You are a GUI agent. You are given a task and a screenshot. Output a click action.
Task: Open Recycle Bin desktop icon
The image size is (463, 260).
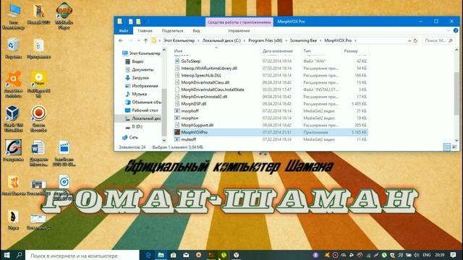click(x=13, y=48)
